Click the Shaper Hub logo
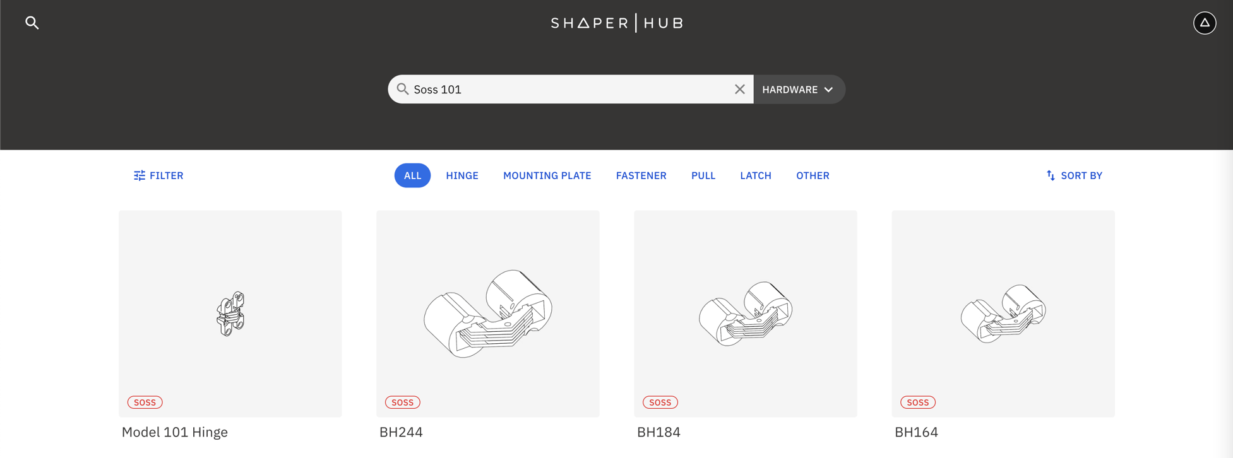Screen dimensions: 1233x458 616,23
